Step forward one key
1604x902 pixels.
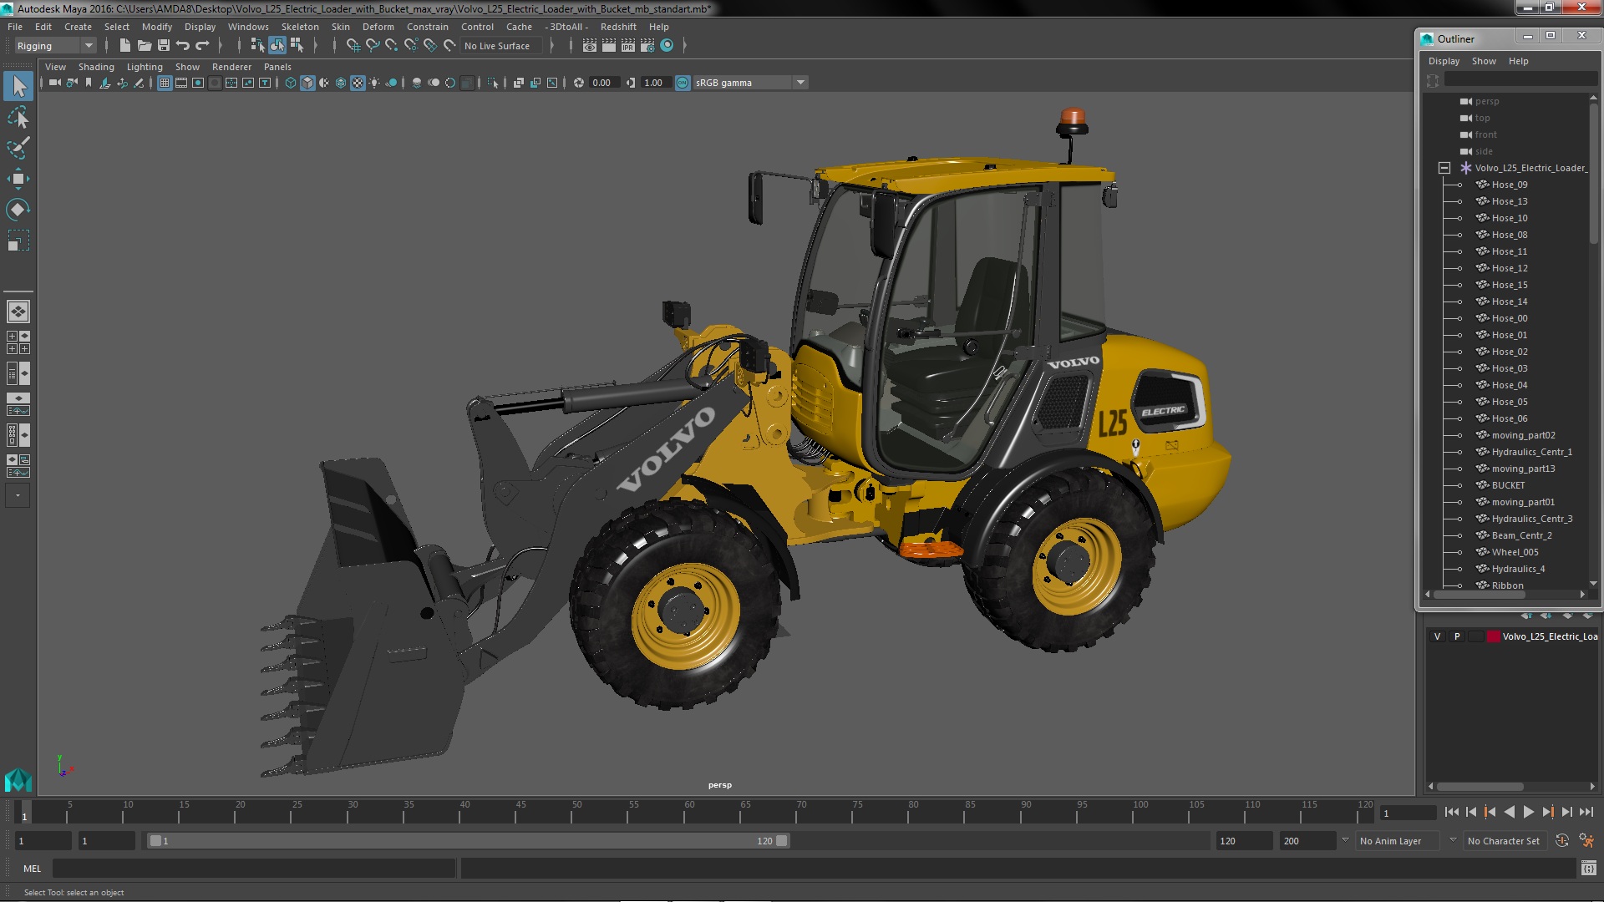tap(1548, 812)
